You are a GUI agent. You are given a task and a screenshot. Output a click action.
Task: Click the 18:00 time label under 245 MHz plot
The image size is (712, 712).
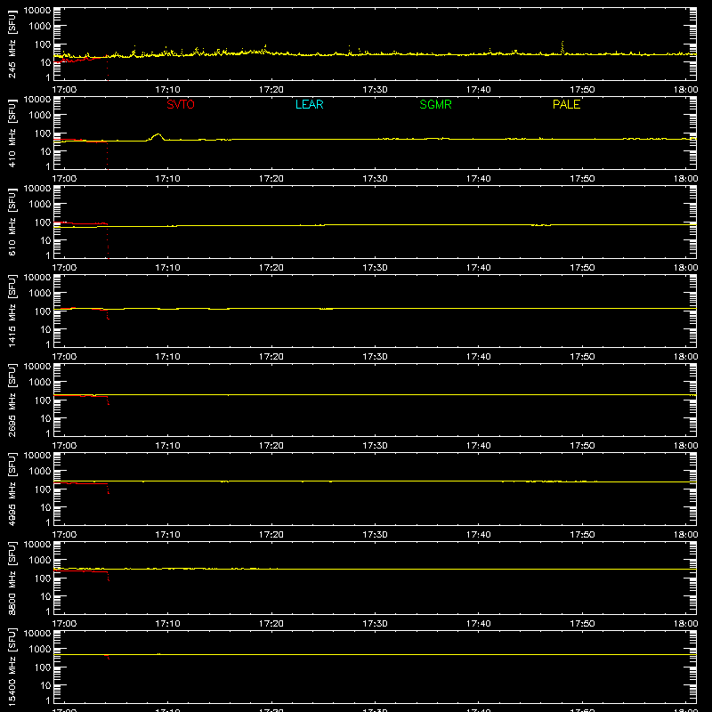tap(685, 90)
